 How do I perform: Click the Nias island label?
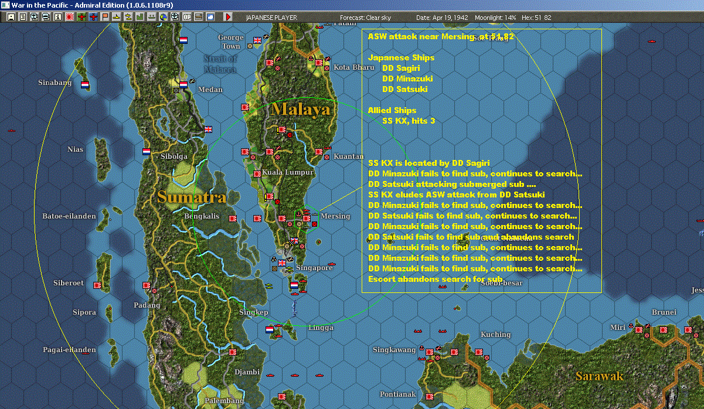(75, 149)
